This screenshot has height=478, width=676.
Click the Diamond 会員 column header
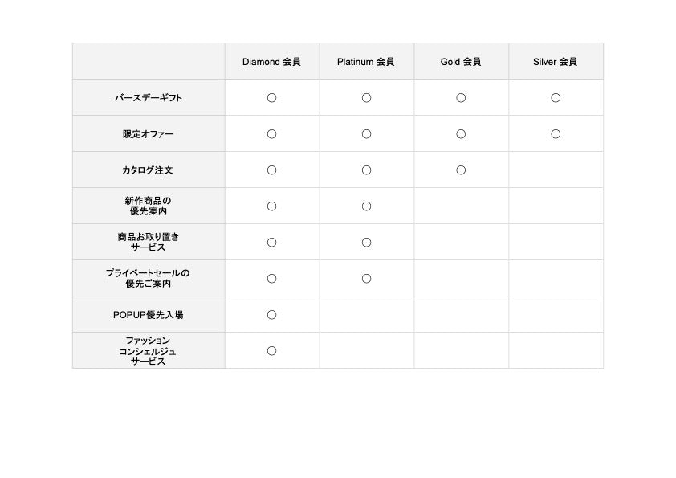coord(271,62)
